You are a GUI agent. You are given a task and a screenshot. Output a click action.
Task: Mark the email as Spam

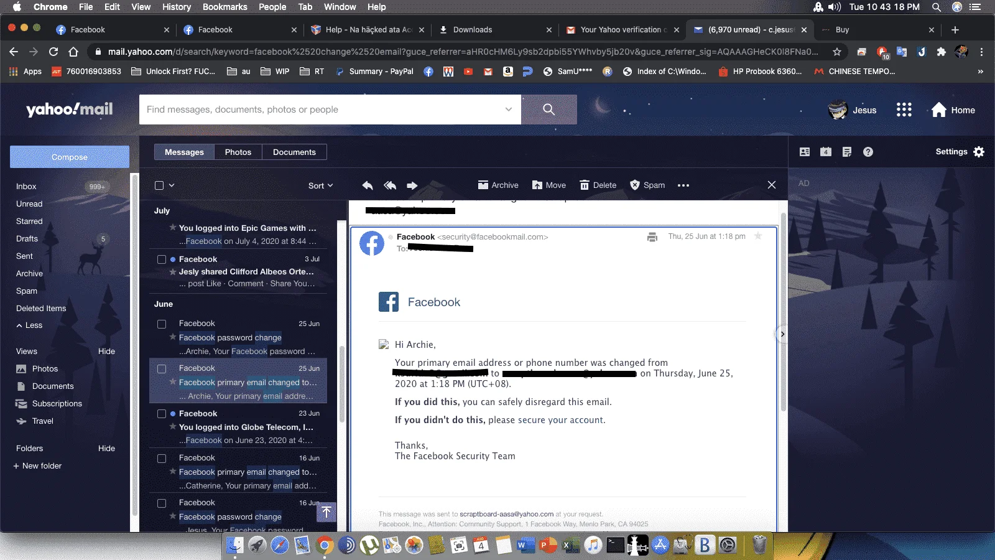tap(647, 185)
